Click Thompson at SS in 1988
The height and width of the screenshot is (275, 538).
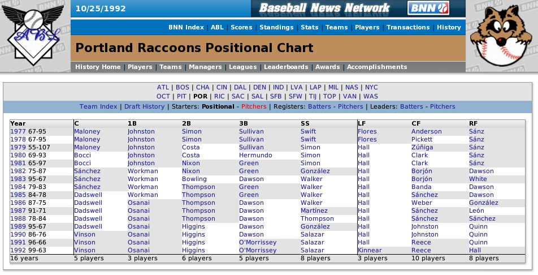tap(317, 218)
